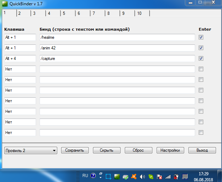Open the network signal bars icon
Viewport: 222px width, 182px height.
coord(168,176)
